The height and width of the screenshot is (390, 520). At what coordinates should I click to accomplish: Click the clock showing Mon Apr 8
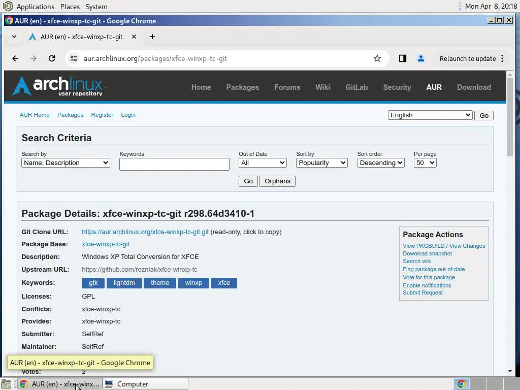491,6
